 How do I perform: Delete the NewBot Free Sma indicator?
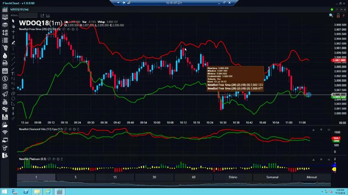click(x=77, y=29)
